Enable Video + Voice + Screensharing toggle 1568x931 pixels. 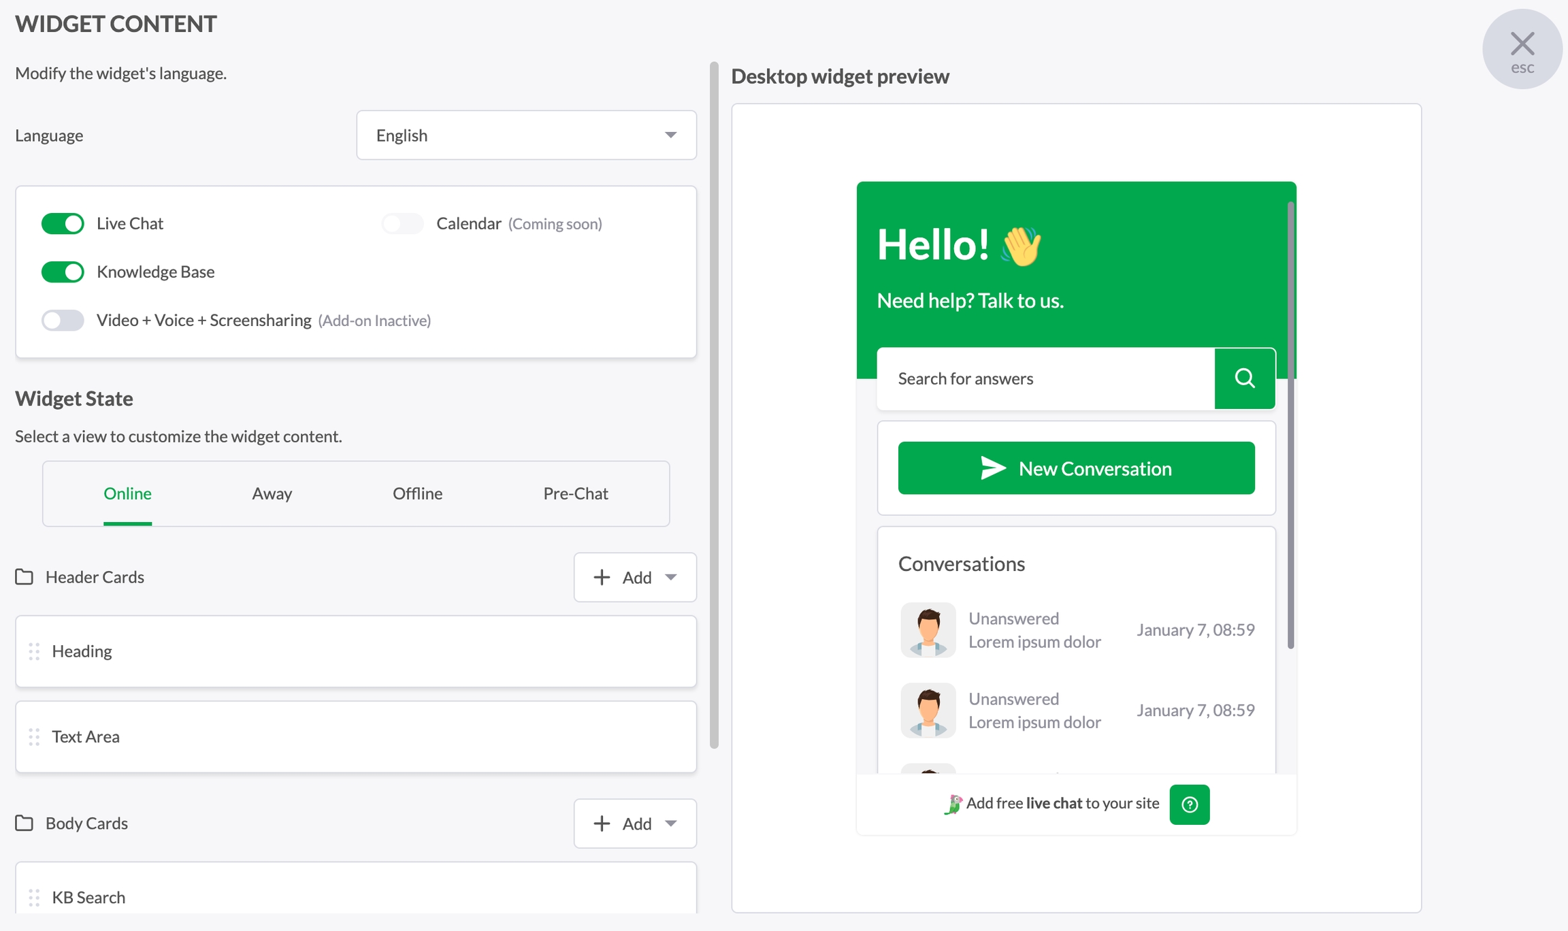tap(63, 321)
